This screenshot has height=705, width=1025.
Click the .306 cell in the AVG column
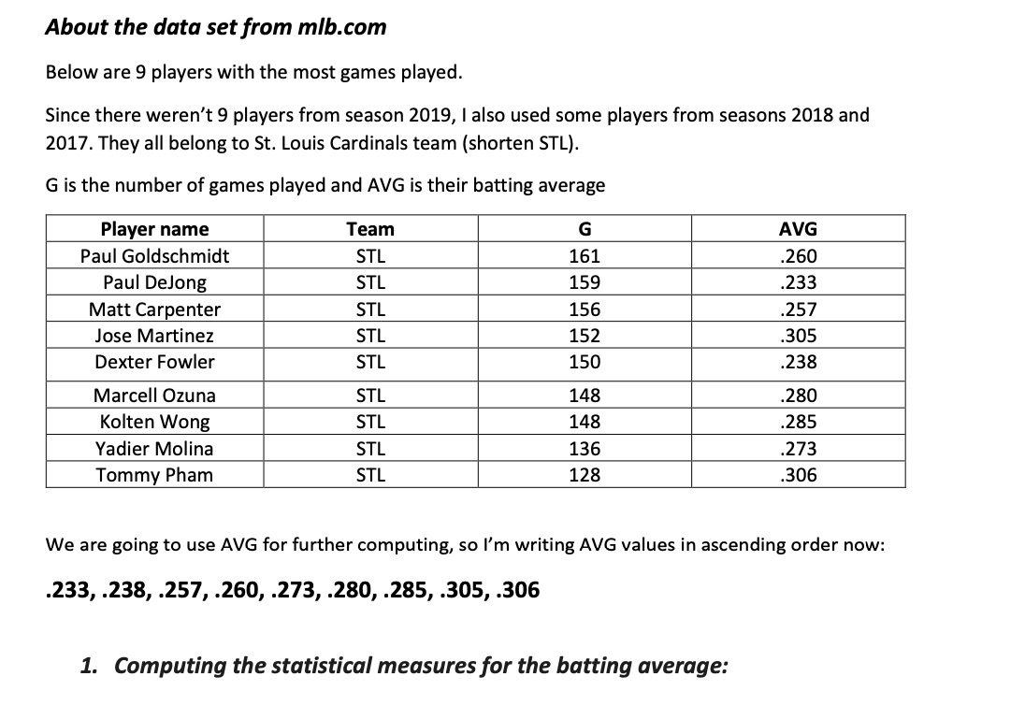click(x=798, y=475)
